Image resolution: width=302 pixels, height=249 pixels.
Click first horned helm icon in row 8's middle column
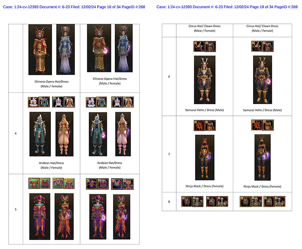(187, 201)
